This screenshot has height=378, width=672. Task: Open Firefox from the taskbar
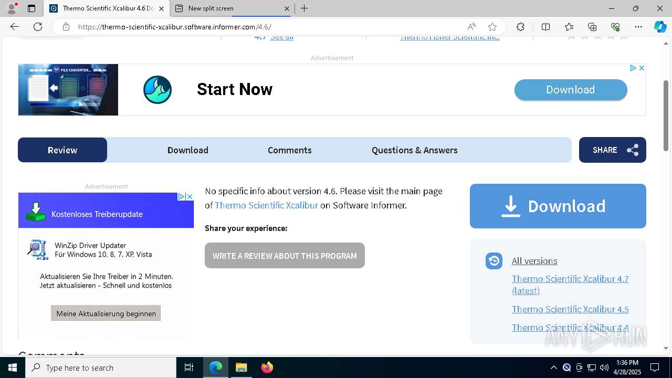click(x=267, y=367)
